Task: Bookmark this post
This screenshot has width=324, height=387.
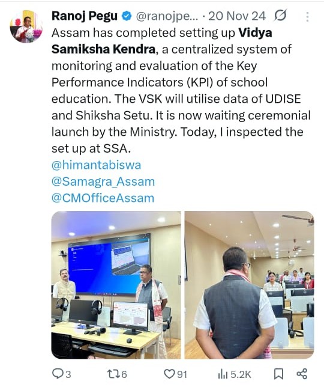Action: (278, 374)
